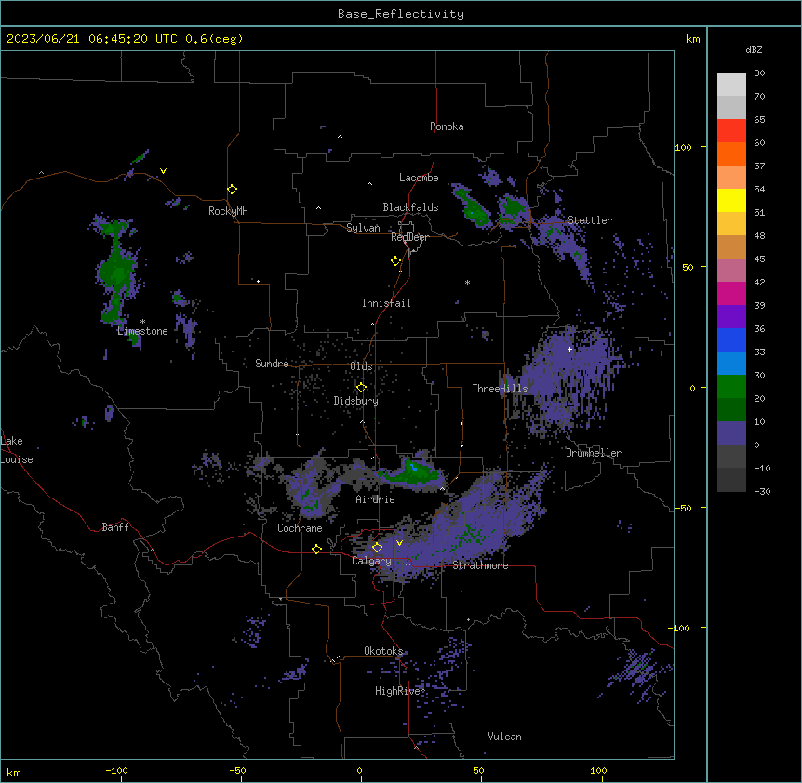Click the yellow diamond marker south of Cochrane

pyautogui.click(x=316, y=549)
